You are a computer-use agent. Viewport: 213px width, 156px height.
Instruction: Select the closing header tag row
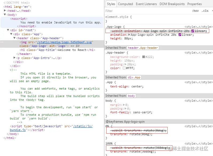tap(24, 54)
